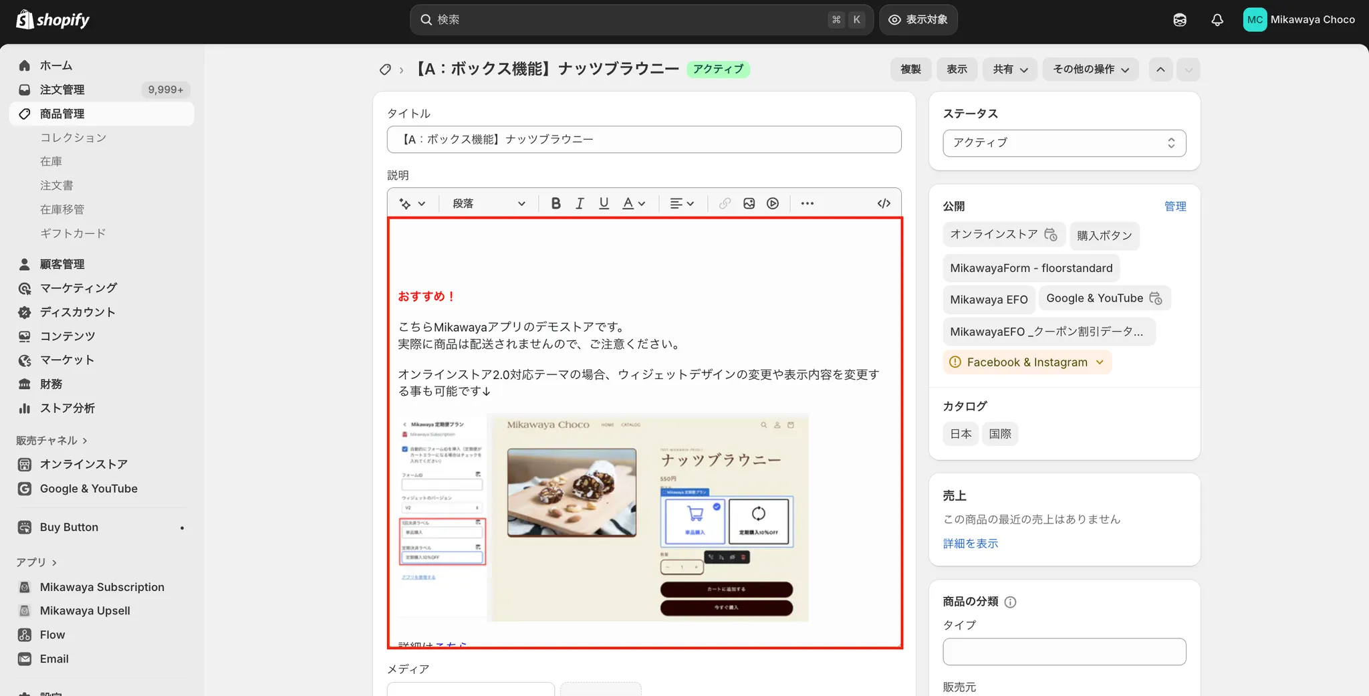Open the notifications bell
Viewport: 1369px width, 696px height.
point(1217,20)
